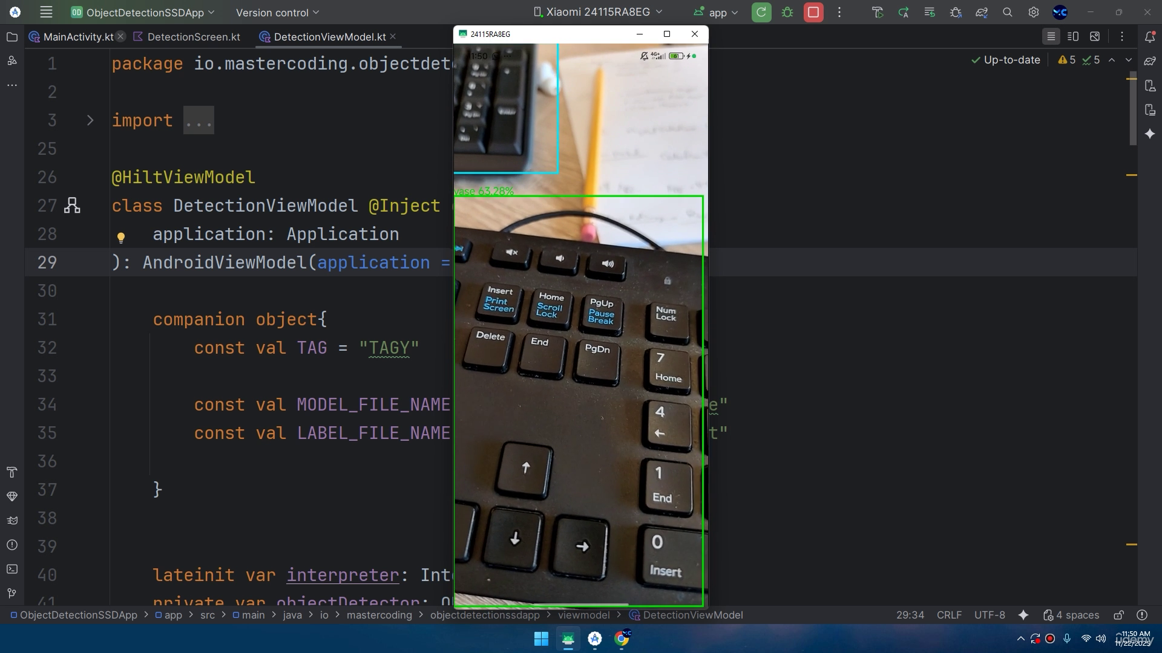Switch editor to Split view mode
This screenshot has height=653, width=1162.
[x=1073, y=37]
